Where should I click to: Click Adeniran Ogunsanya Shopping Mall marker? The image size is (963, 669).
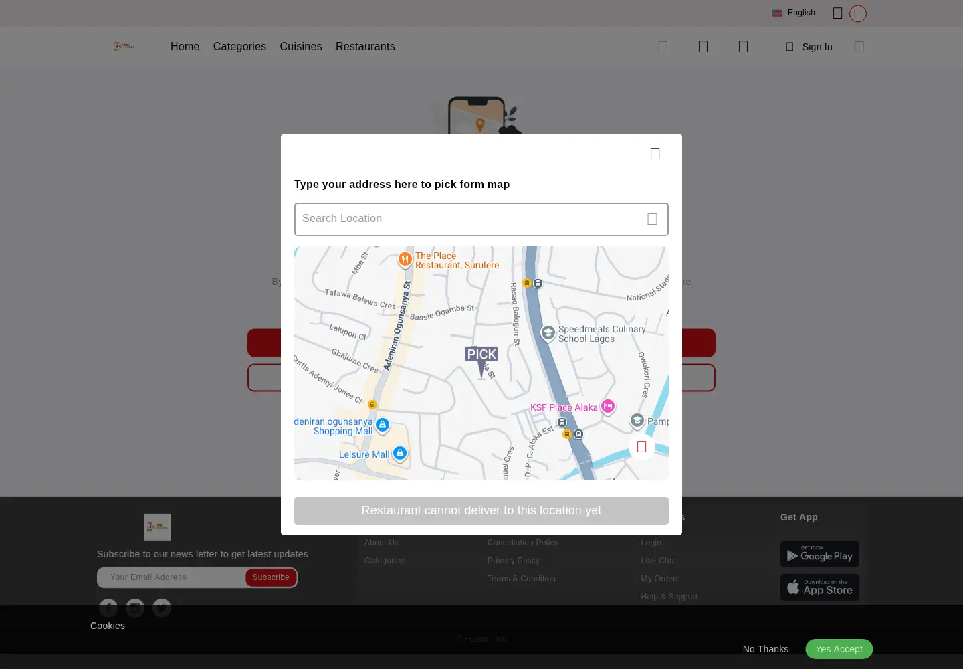pyautogui.click(x=382, y=425)
